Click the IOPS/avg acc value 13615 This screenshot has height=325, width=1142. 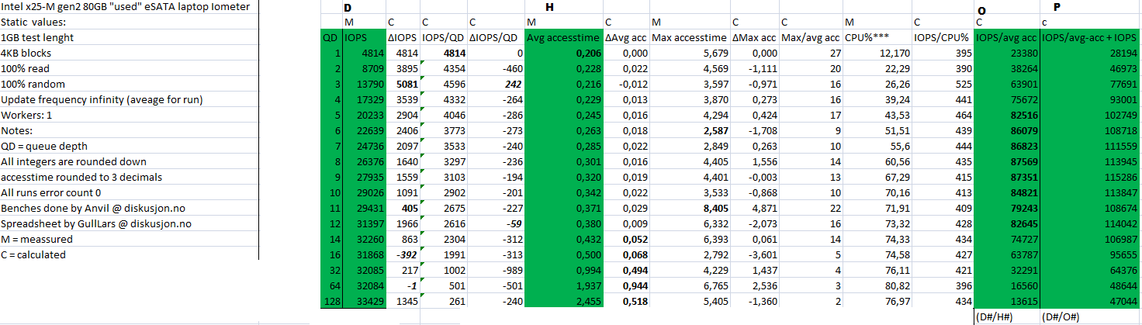point(1023,301)
